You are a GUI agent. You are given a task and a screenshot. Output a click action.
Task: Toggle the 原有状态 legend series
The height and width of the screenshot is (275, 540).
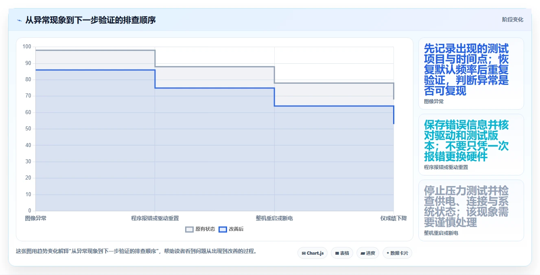[x=200, y=229]
